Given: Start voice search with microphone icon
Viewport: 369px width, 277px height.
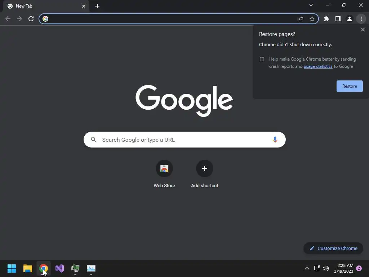Looking at the screenshot, I should point(275,140).
